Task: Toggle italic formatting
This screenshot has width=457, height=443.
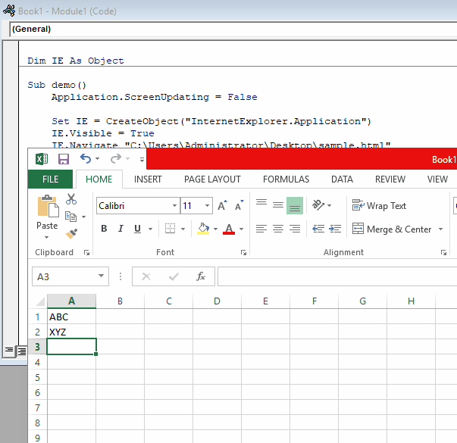Action: tap(121, 229)
